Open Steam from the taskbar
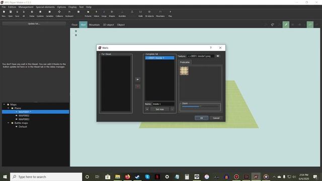This screenshot has width=322, height=181. point(137,176)
